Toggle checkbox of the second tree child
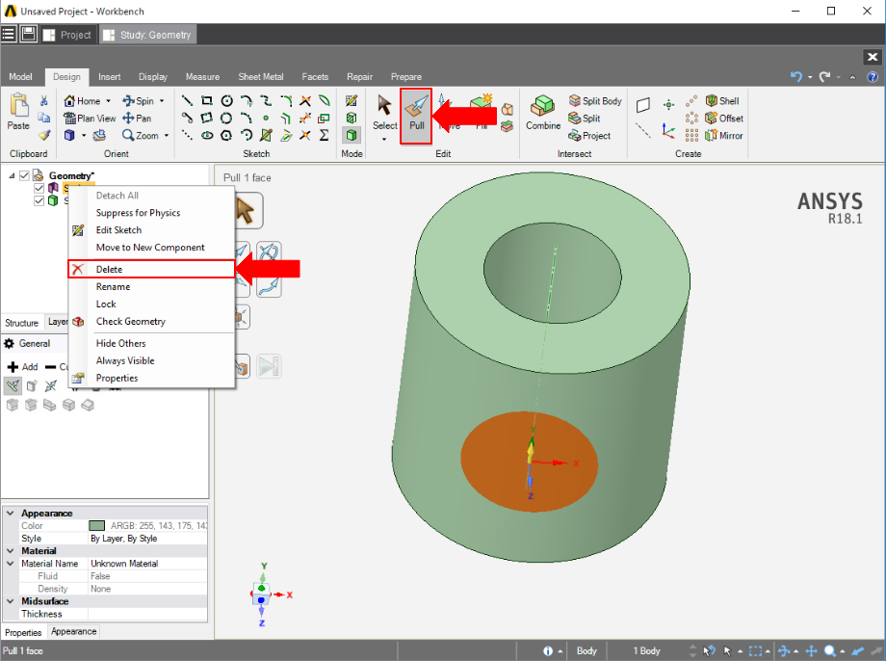Viewport: 886px width, 661px height. 39,200
